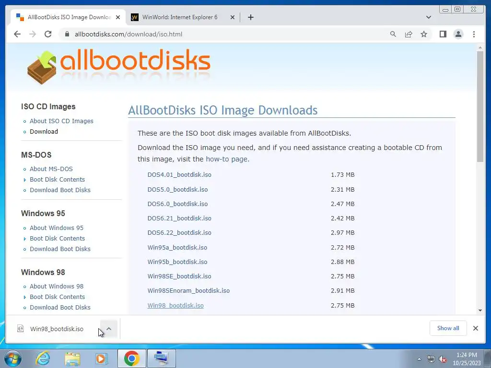Open the Chrome side panel
The height and width of the screenshot is (368, 491).
click(x=443, y=34)
